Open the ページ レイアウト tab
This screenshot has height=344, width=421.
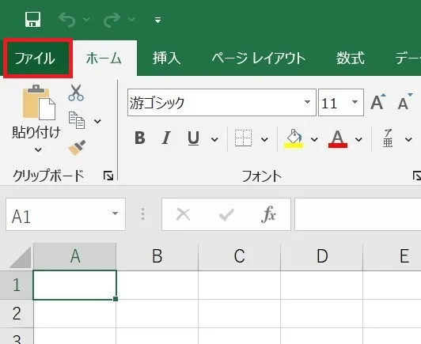259,59
